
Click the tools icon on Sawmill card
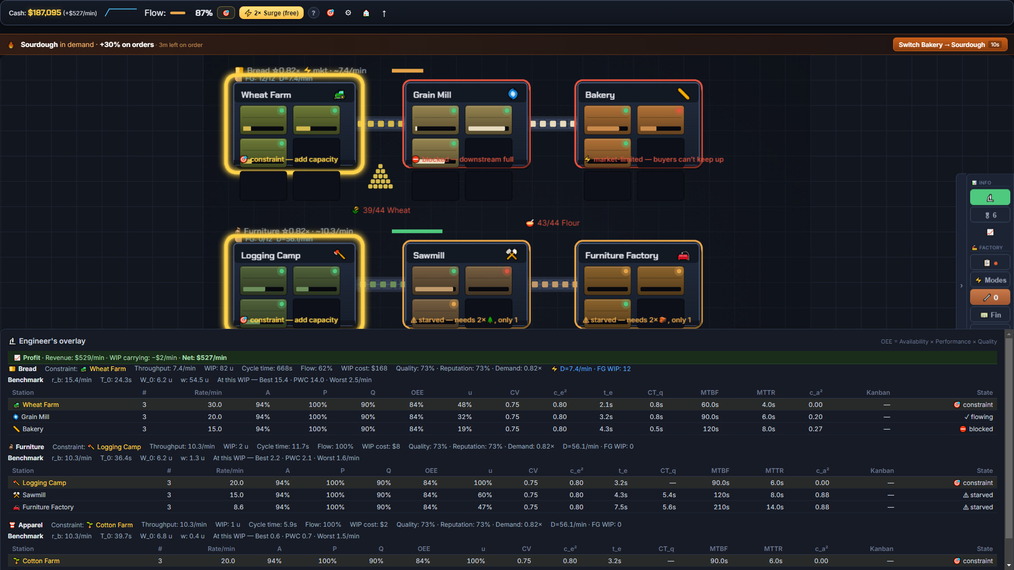[x=511, y=254]
